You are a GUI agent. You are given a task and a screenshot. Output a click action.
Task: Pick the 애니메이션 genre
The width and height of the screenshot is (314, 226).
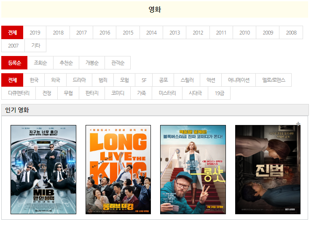[x=239, y=80]
